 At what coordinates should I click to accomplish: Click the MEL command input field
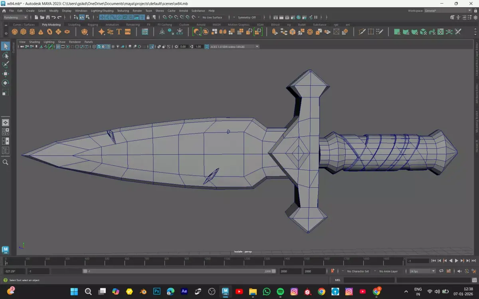[369, 280]
